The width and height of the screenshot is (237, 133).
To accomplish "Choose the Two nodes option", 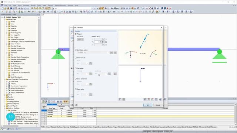I will pyautogui.click(x=76, y=68).
